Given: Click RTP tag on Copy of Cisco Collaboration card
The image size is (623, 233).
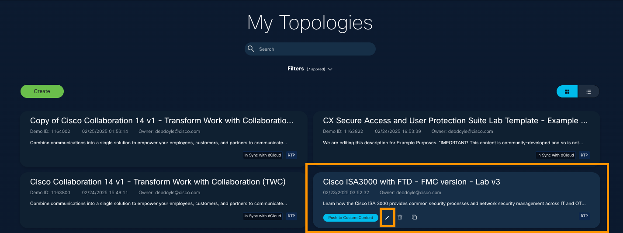Looking at the screenshot, I should (291, 155).
